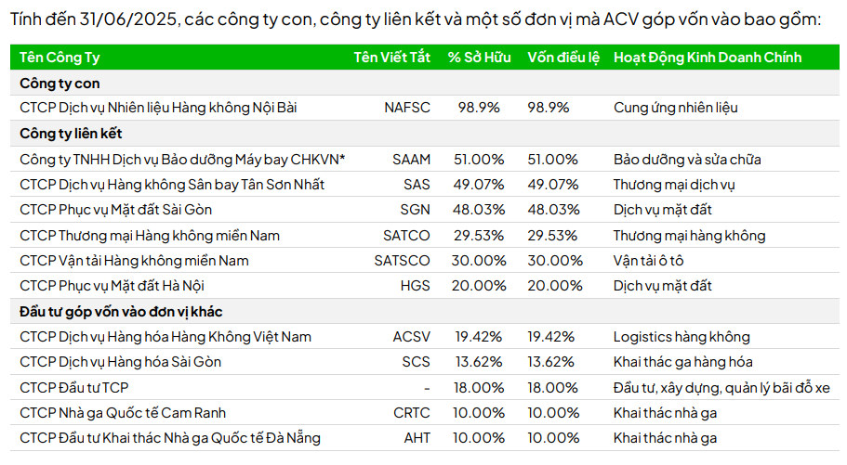847x465 pixels.
Task: Select the "% Sở Hữu" column header
Action: 479,58
